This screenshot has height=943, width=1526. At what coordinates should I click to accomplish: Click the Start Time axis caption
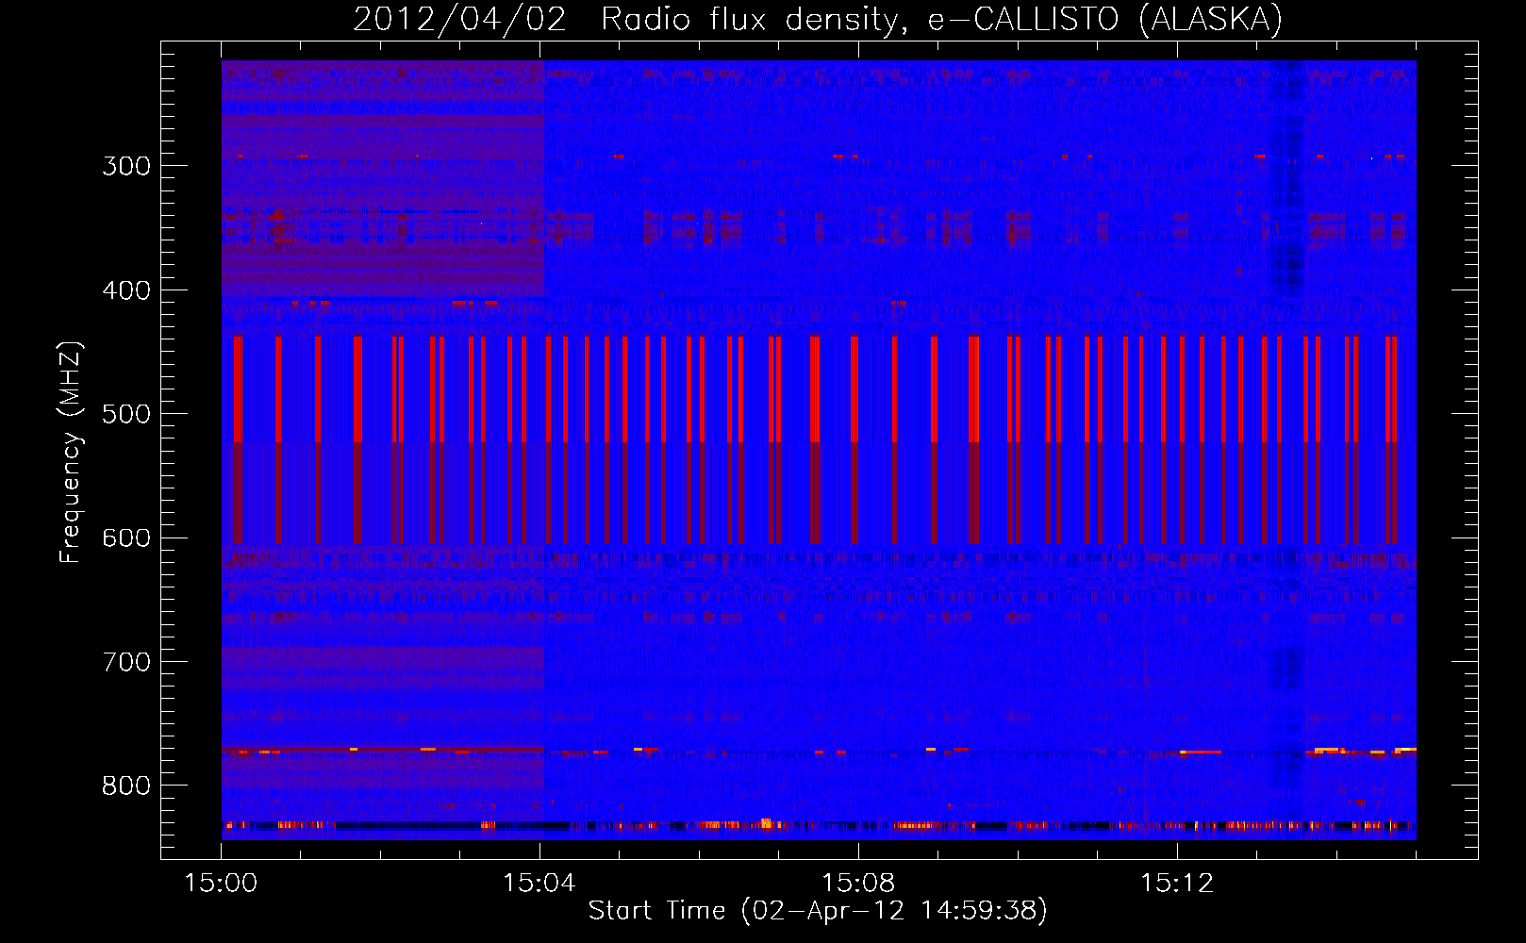click(818, 911)
